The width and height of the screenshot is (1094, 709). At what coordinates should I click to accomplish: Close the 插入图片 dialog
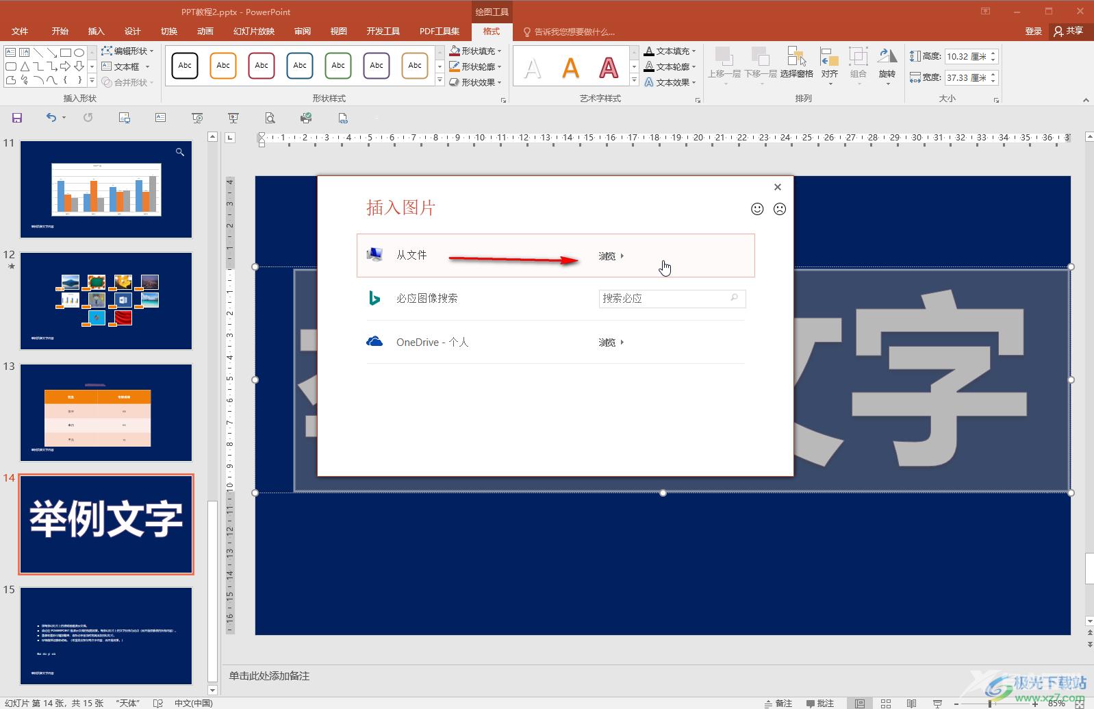[778, 187]
